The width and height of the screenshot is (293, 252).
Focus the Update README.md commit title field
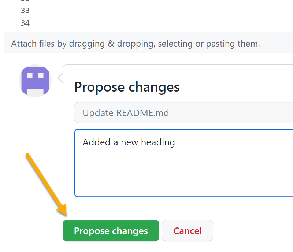tap(183, 112)
